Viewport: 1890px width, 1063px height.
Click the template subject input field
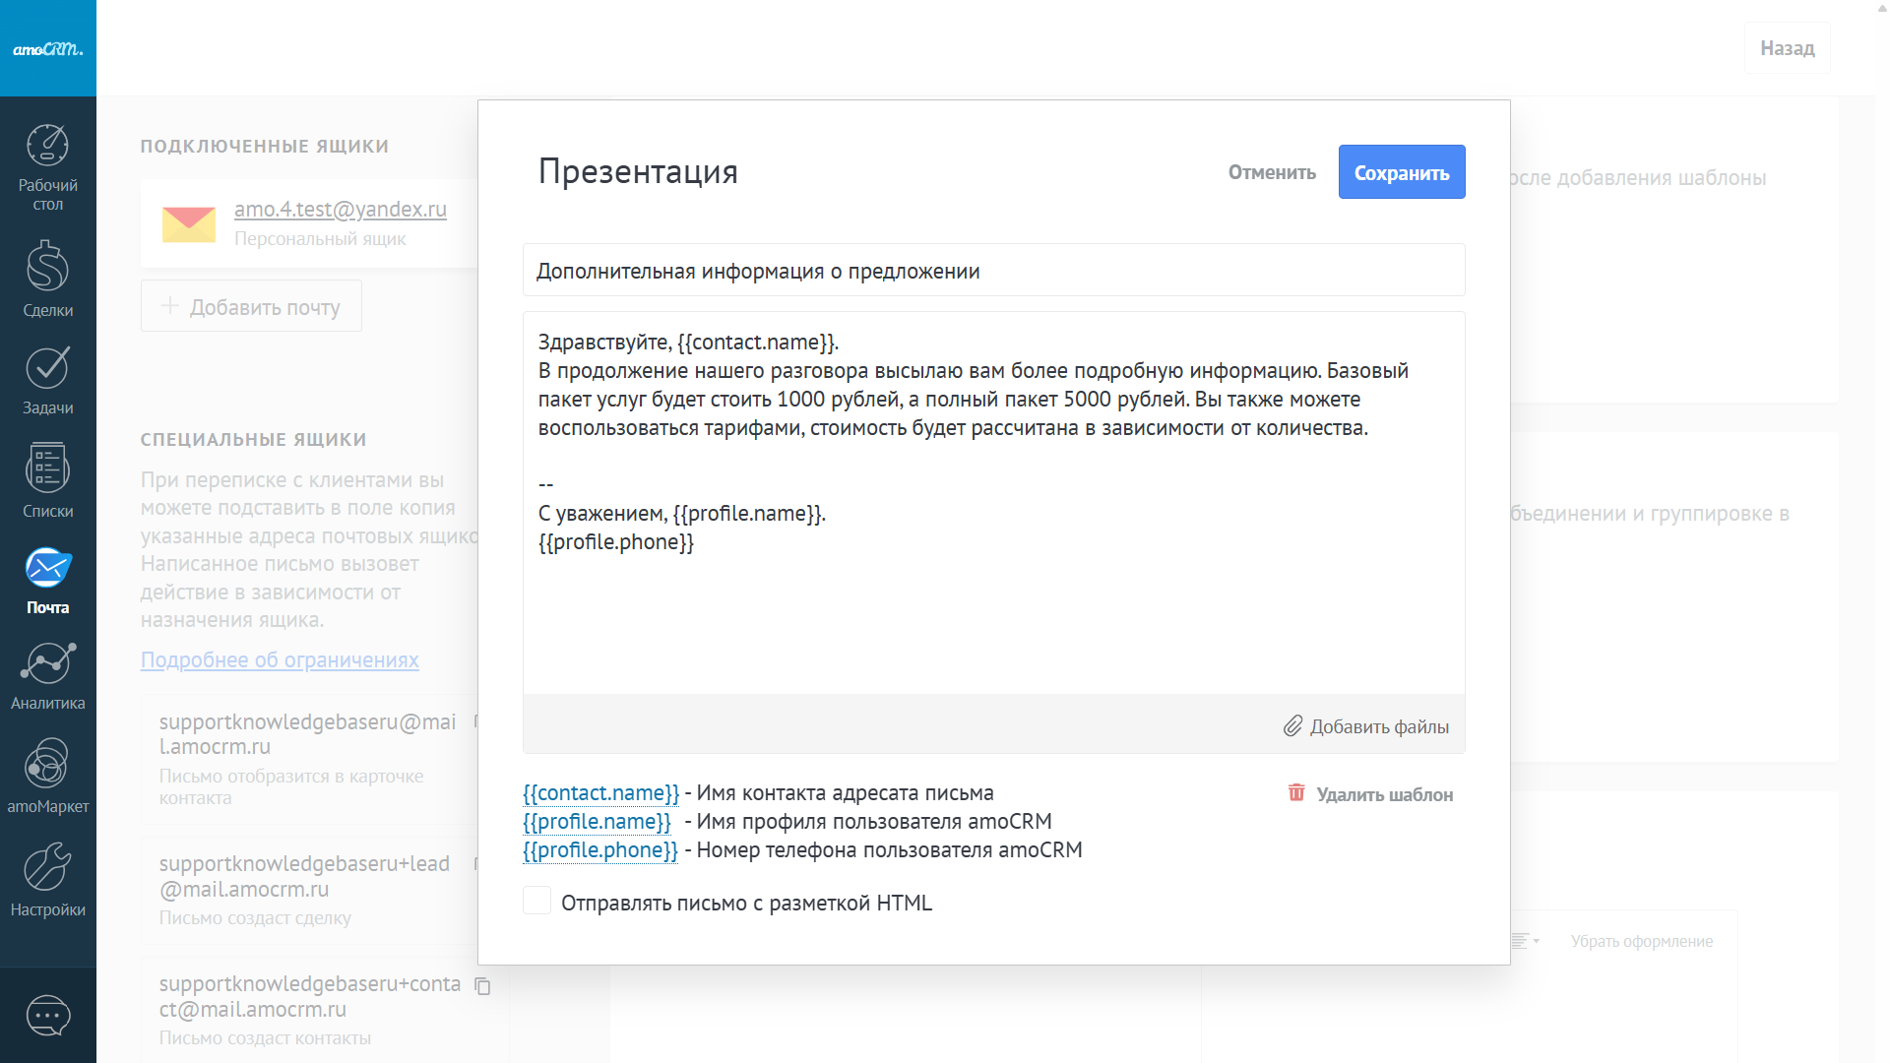pos(992,271)
